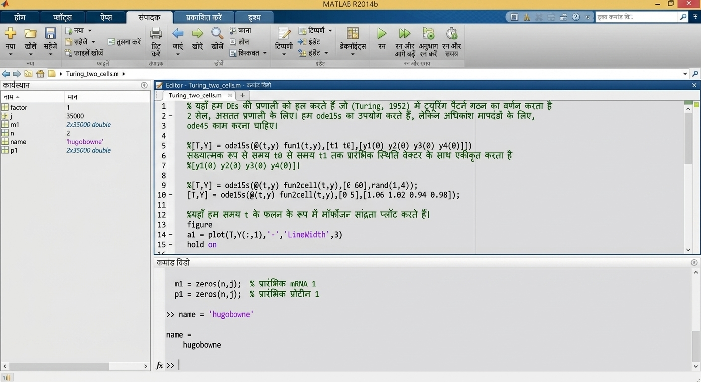Screen dimensions: 701x382
Task: Click the अनुभाग रन करें icon
Action: [x=428, y=33]
